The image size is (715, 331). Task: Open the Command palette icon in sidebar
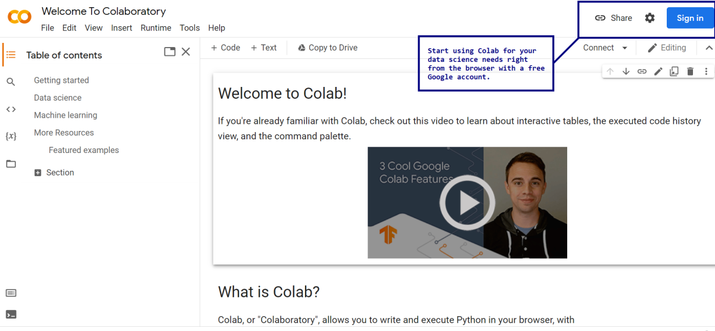coord(11,293)
